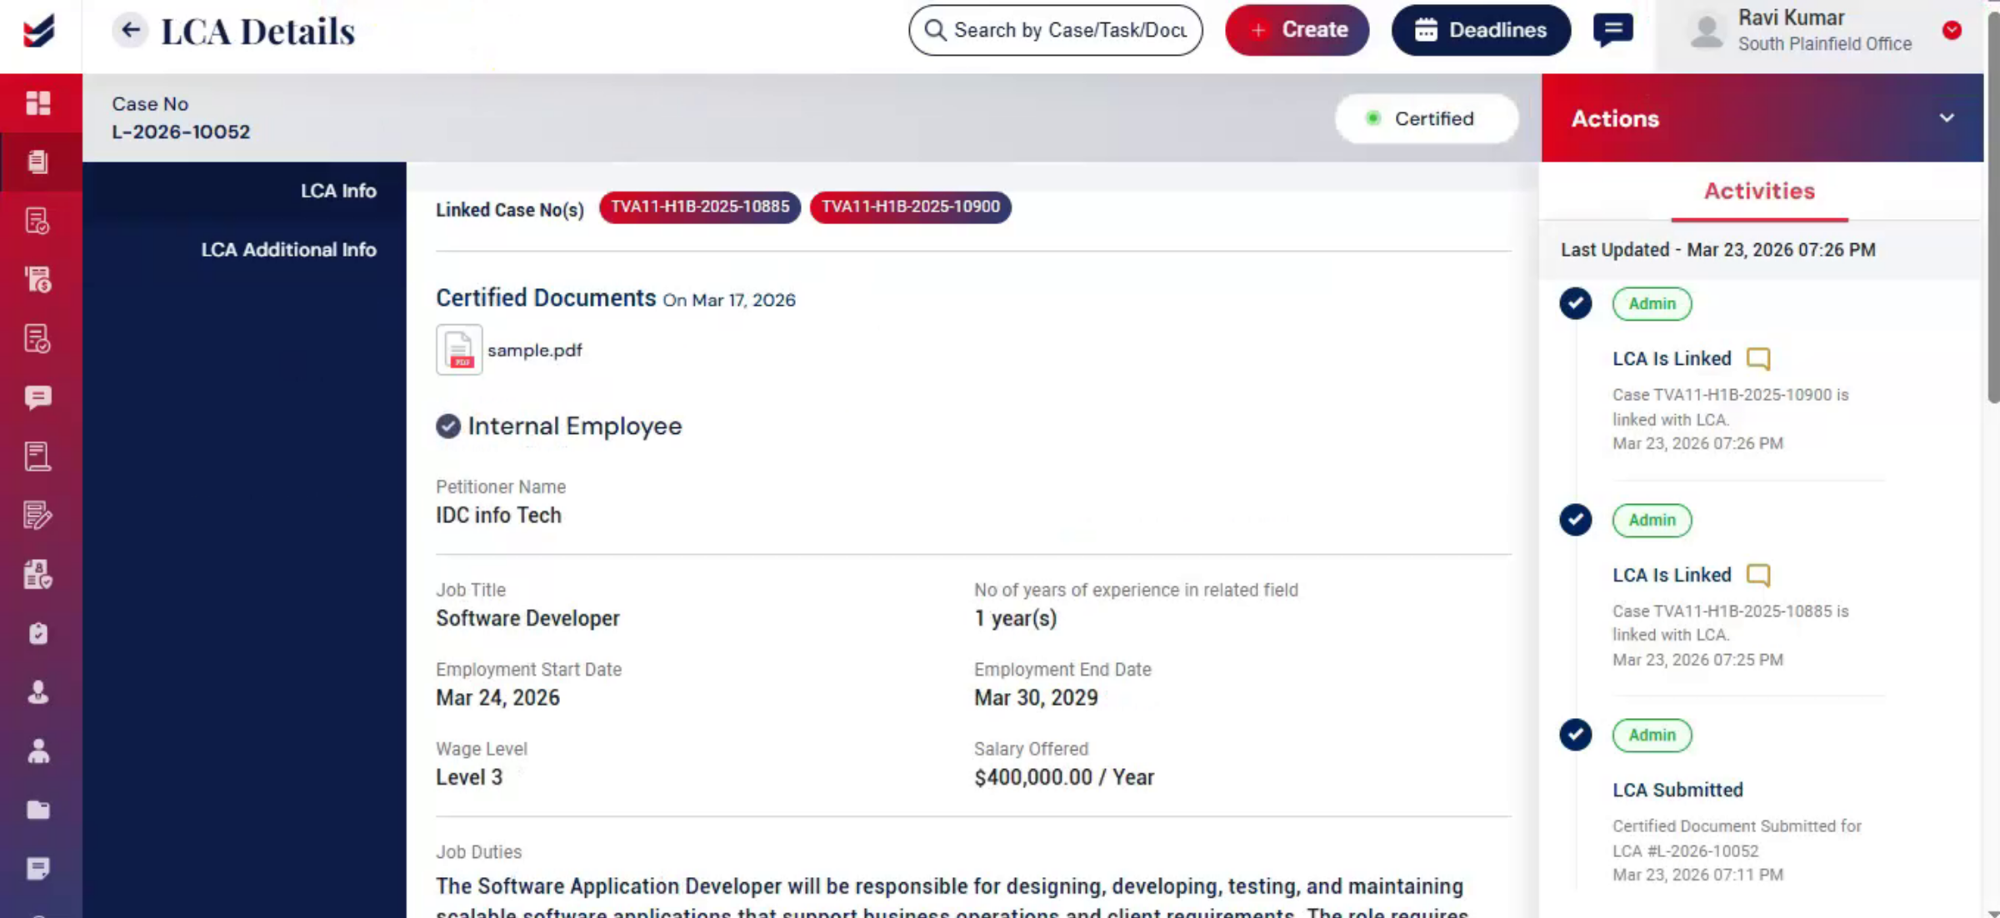Click the Create button
The width and height of the screenshot is (2000, 918).
[1297, 30]
